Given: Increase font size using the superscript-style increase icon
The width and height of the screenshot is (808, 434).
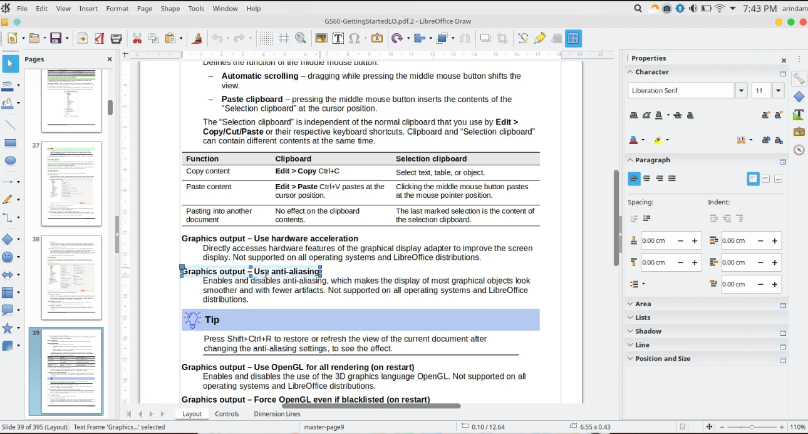Looking at the screenshot, I should pyautogui.click(x=765, y=115).
